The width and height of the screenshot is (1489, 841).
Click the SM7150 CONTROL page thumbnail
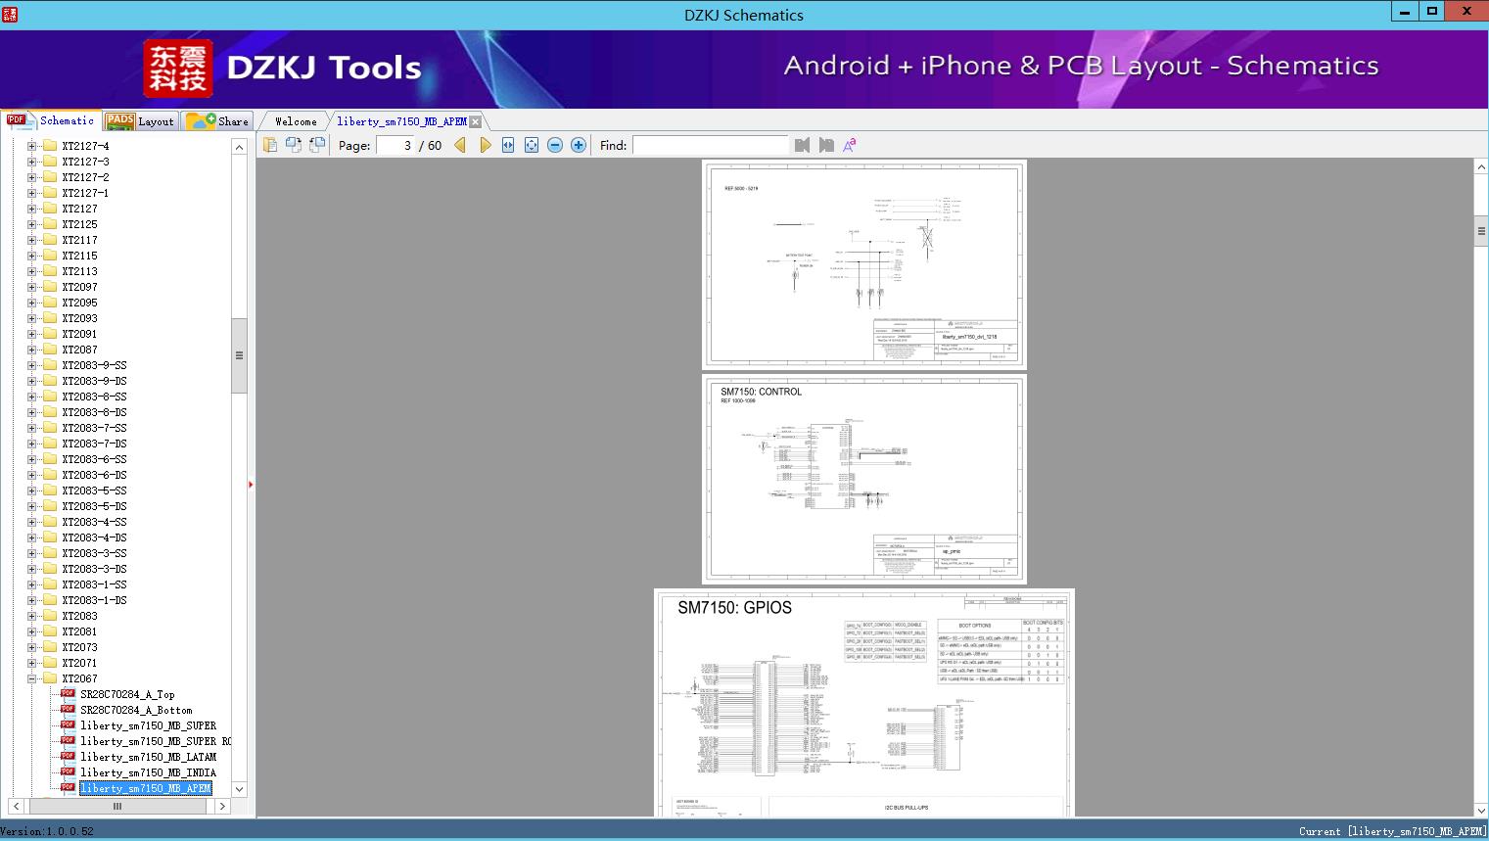click(864, 480)
